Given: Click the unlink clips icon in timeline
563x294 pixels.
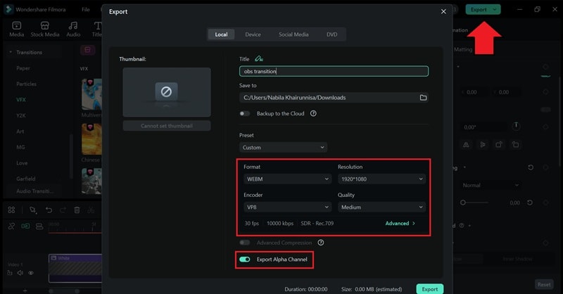Looking at the screenshot, I should click(x=11, y=226).
